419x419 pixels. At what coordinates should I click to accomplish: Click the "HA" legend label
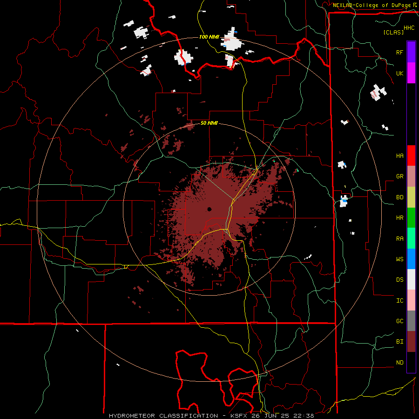(399, 155)
